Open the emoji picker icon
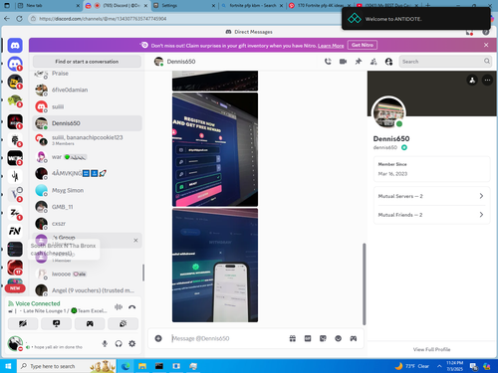This screenshot has height=373, width=498. (338, 338)
